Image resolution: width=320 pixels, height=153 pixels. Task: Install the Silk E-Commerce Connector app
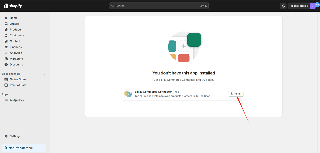(236, 94)
